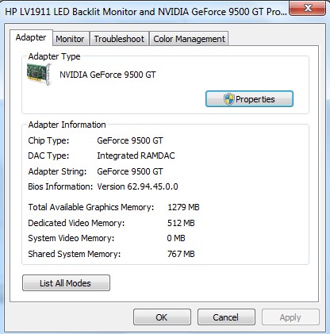Click the Adapter Information group label
330x334 pixels.
[67, 125]
